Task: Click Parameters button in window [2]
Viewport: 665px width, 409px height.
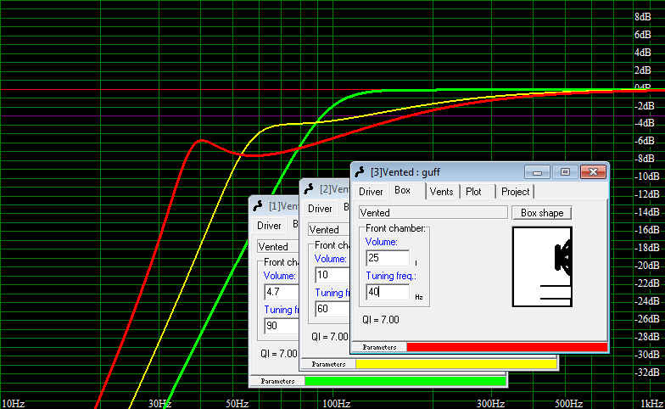Action: (x=329, y=364)
